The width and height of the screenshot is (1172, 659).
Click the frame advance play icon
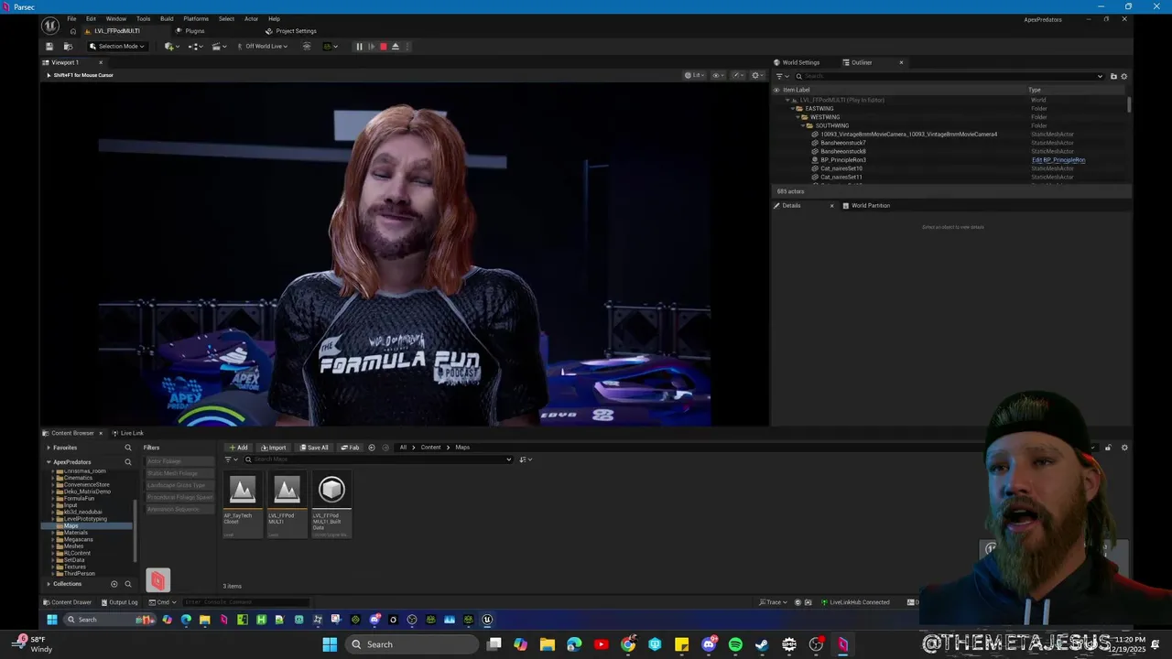point(371,47)
